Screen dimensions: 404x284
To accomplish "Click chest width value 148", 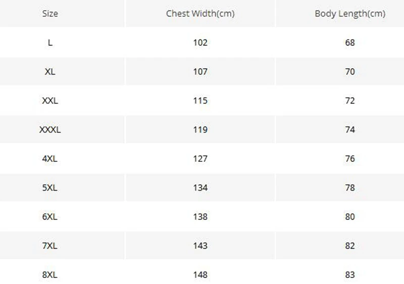I will (x=200, y=275).
